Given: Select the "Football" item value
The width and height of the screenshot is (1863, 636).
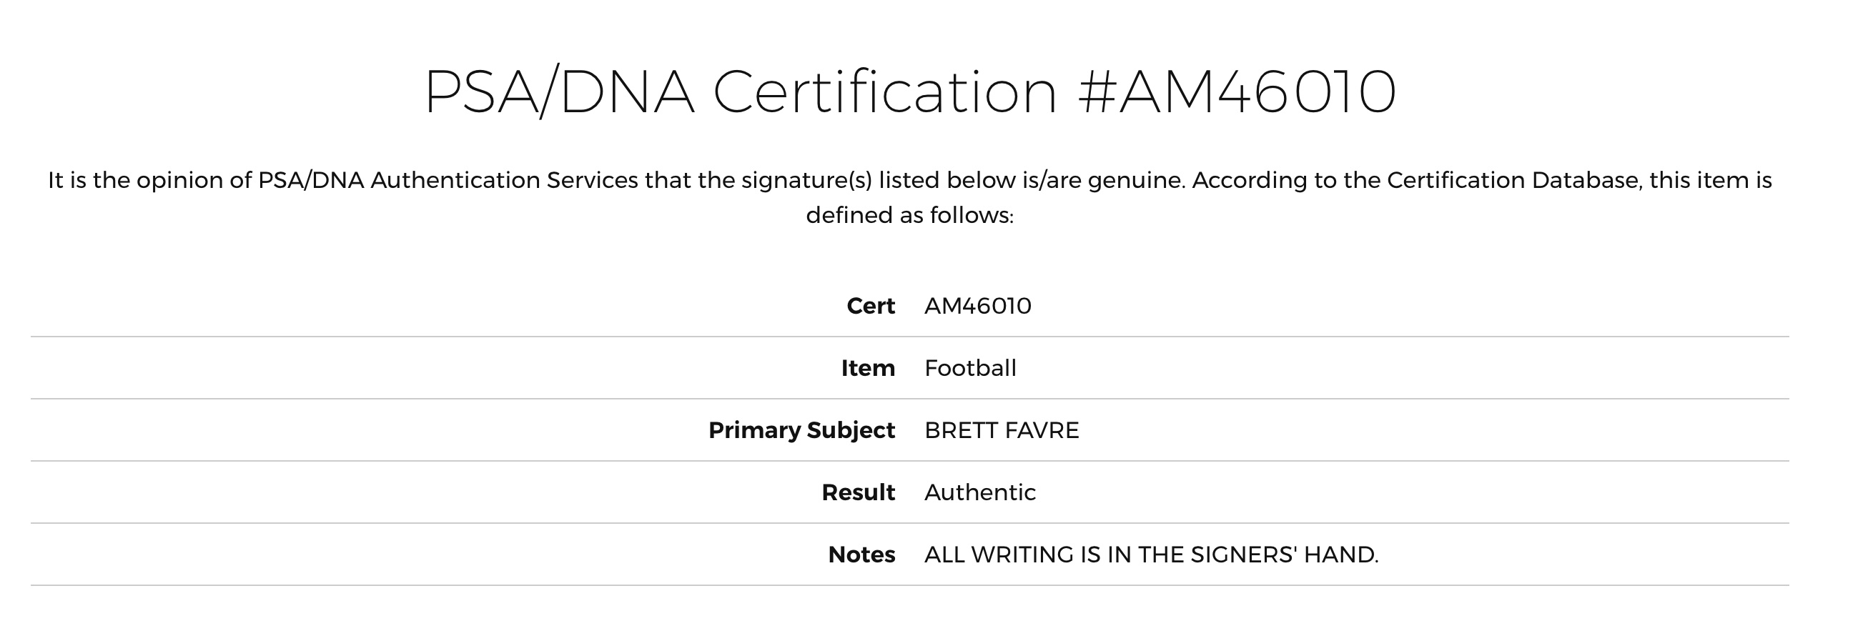Looking at the screenshot, I should point(970,368).
